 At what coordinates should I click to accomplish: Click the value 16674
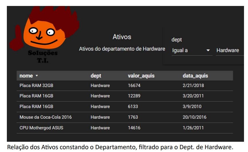coord(134,85)
